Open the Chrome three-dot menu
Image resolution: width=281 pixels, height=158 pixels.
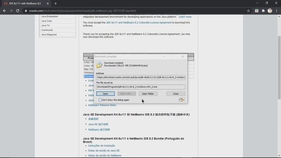pyautogui.click(x=277, y=11)
